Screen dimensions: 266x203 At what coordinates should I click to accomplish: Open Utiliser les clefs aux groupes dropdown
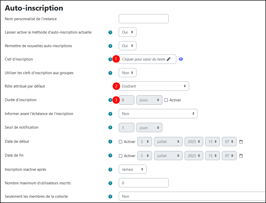[127, 73]
